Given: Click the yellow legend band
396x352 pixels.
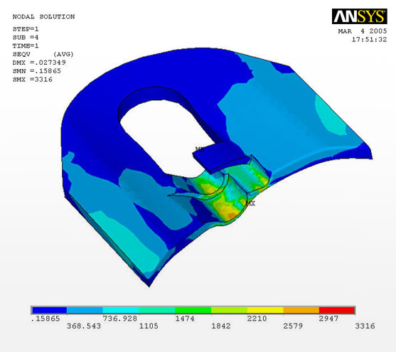Looking at the screenshot, I should click(265, 310).
